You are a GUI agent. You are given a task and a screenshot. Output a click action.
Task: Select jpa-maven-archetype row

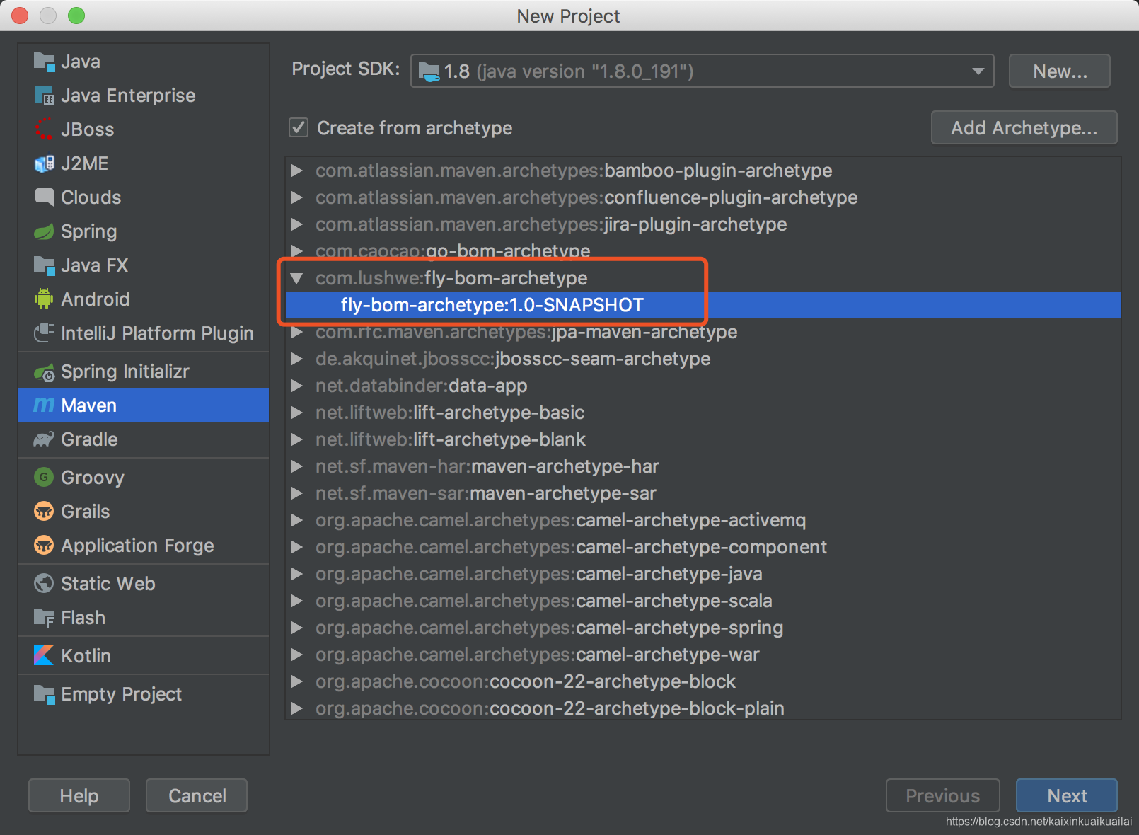coord(703,332)
